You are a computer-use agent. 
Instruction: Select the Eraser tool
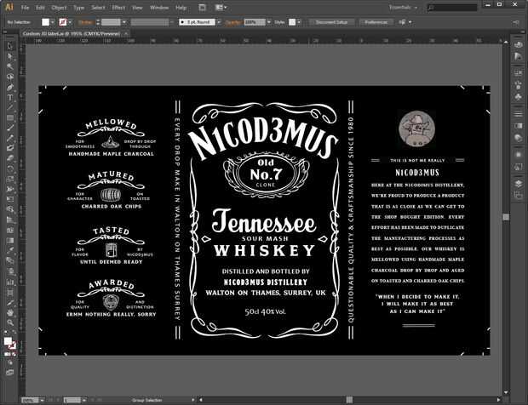(x=10, y=158)
